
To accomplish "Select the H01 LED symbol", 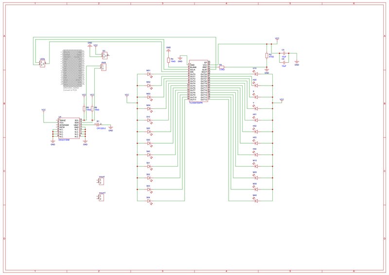I will (256, 120).
